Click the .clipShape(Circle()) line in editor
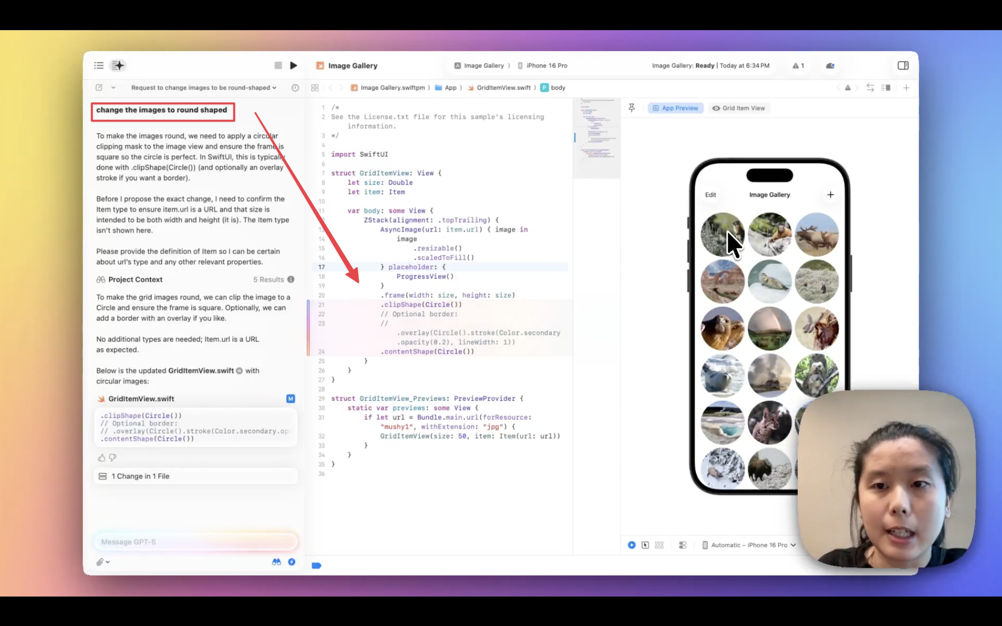The height and width of the screenshot is (626, 1002). (x=421, y=305)
